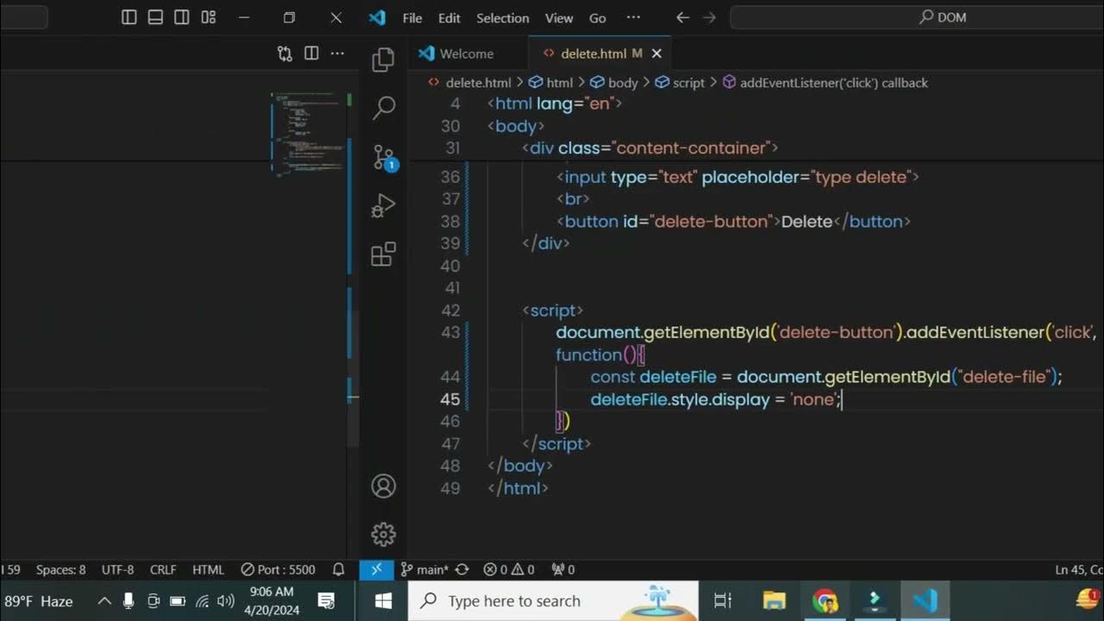Open Task View on taskbar
Viewport: 1104px width, 621px height.
(723, 600)
